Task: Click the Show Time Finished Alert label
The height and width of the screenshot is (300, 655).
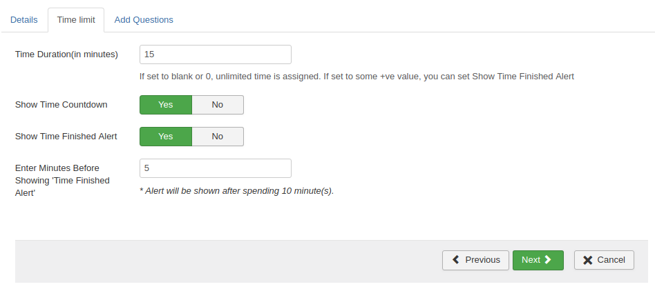Action: point(66,137)
